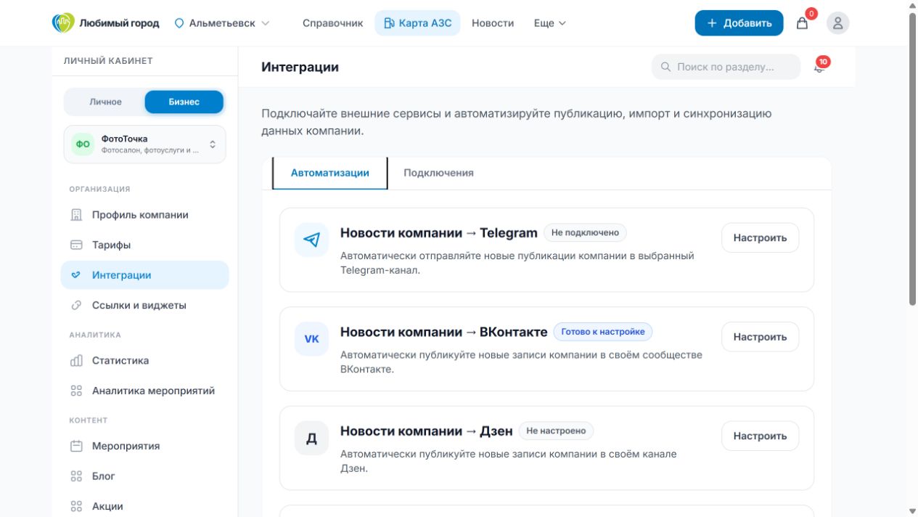This screenshot has width=918, height=517.
Task: Click the grid icon beside Акции
Action: point(76,507)
